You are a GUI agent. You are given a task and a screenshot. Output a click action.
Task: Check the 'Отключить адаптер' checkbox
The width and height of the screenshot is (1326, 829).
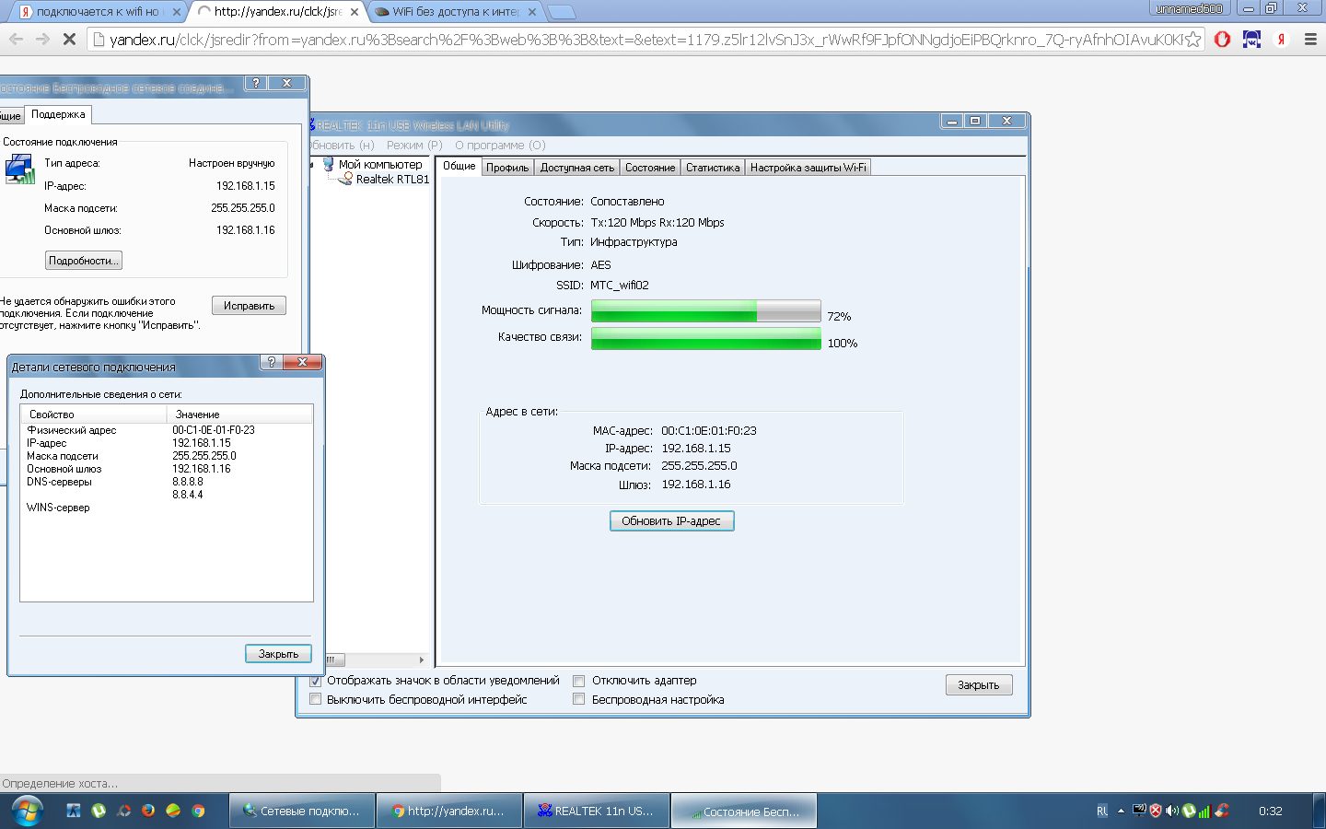coord(579,681)
